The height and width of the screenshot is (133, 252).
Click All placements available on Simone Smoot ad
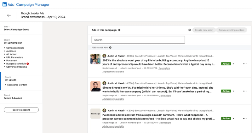tap(113, 99)
